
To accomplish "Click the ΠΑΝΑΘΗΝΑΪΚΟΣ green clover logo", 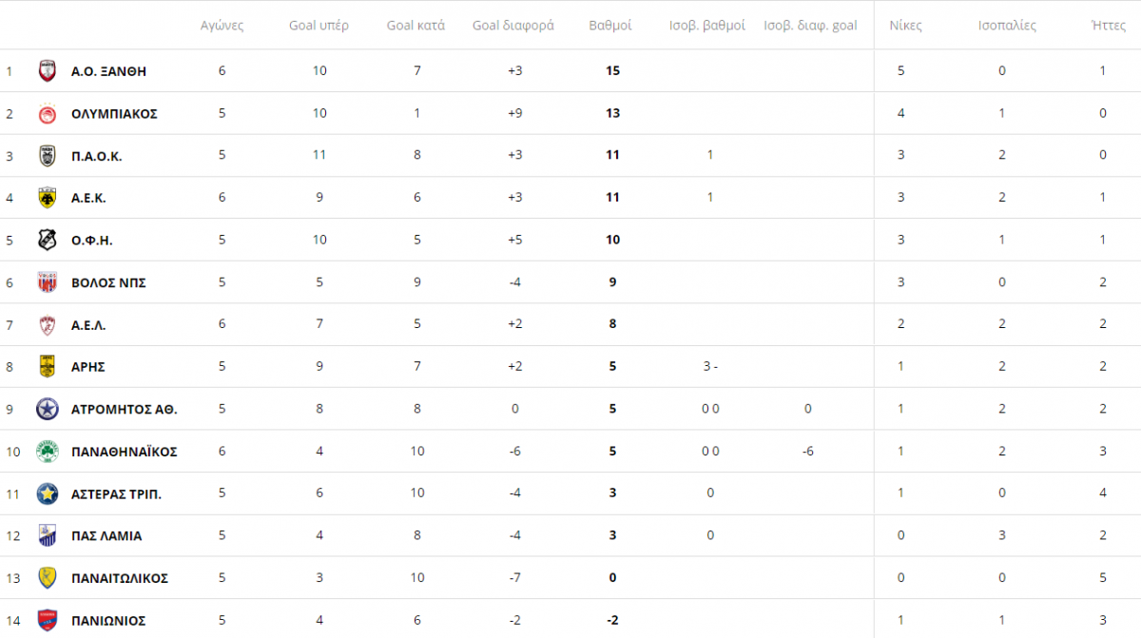I will point(48,452).
